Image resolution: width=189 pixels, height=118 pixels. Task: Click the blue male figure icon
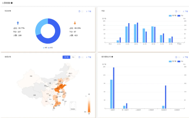click(x=18, y=23)
